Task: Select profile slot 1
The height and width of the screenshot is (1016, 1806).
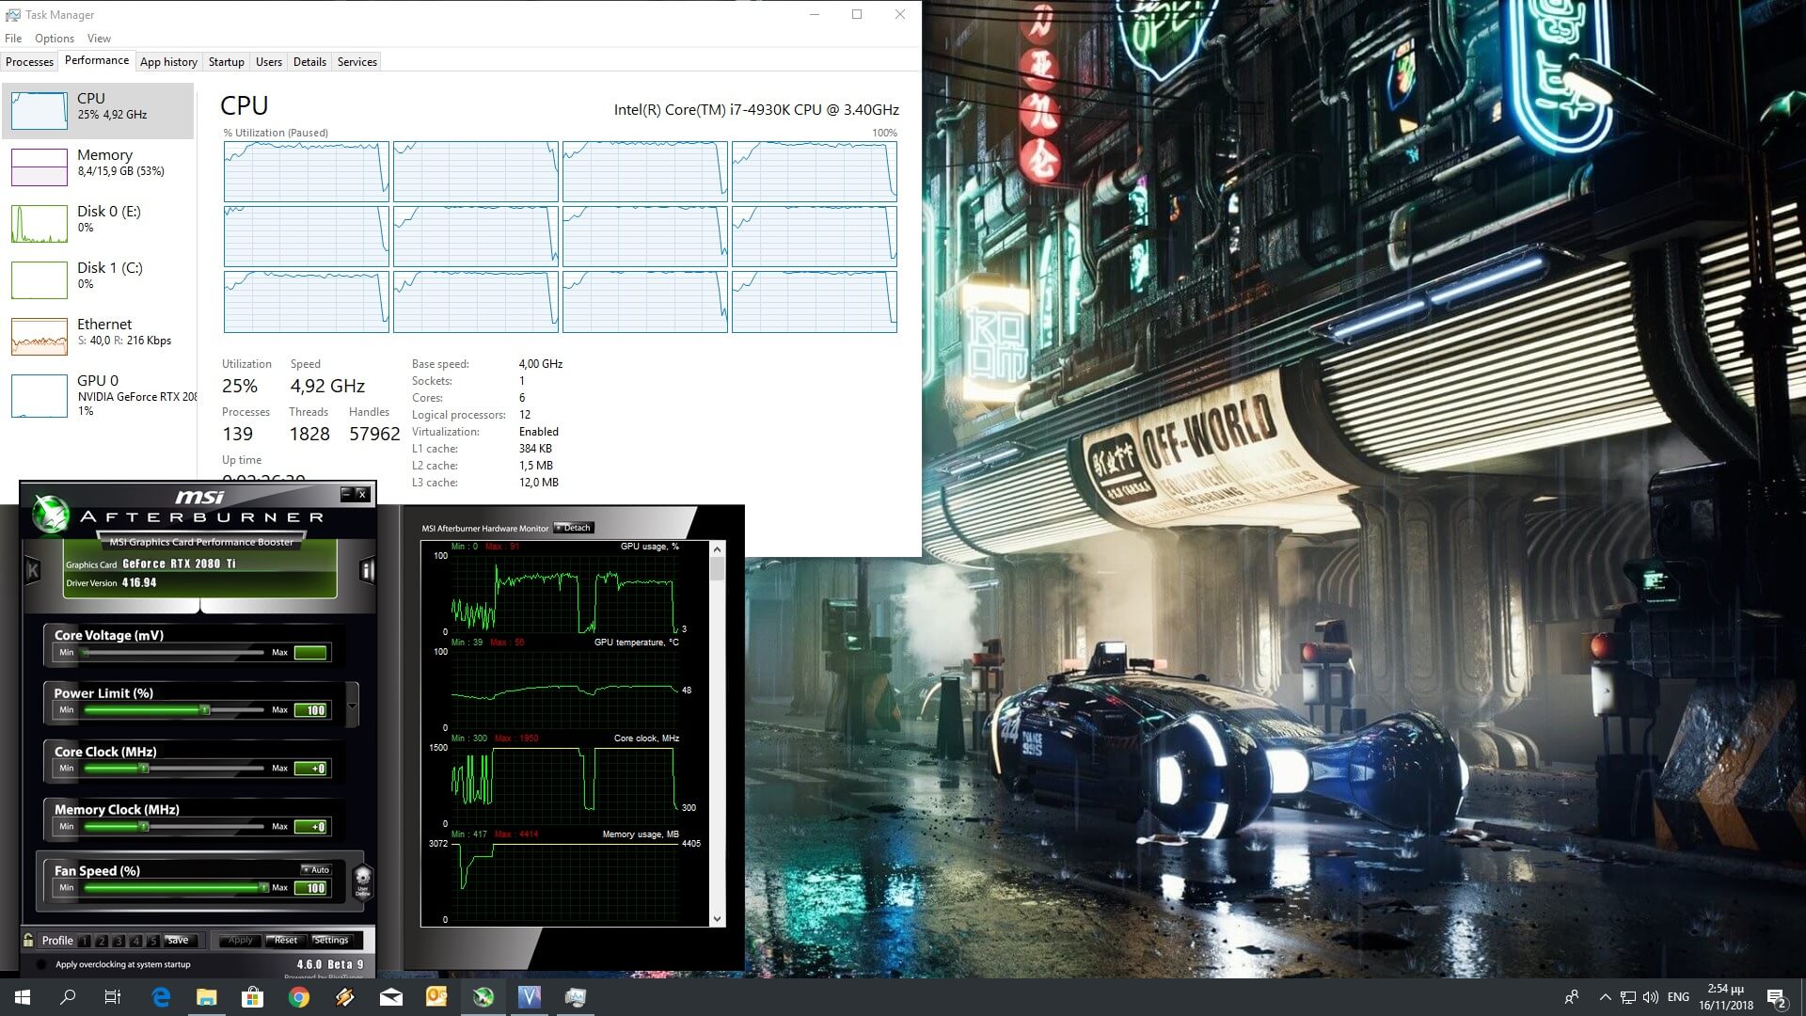Action: pyautogui.click(x=86, y=941)
